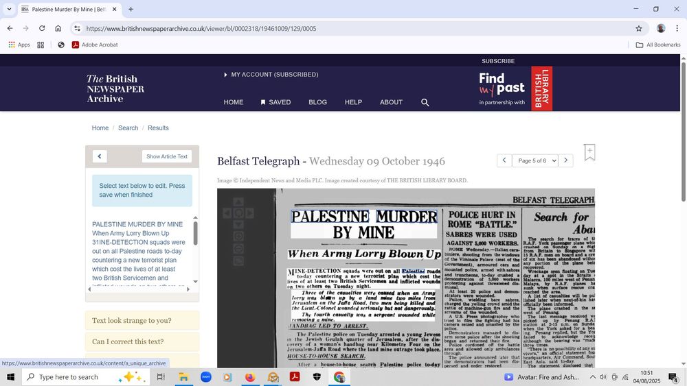This screenshot has height=386, width=687.
Task: Open the Windows Start menu
Action: click(x=10, y=377)
